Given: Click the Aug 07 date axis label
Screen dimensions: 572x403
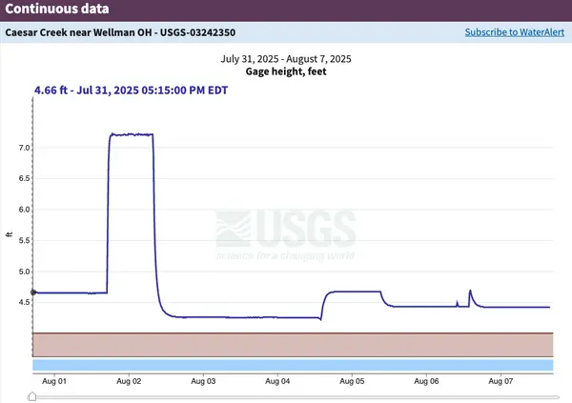Looking at the screenshot, I should [x=502, y=381].
